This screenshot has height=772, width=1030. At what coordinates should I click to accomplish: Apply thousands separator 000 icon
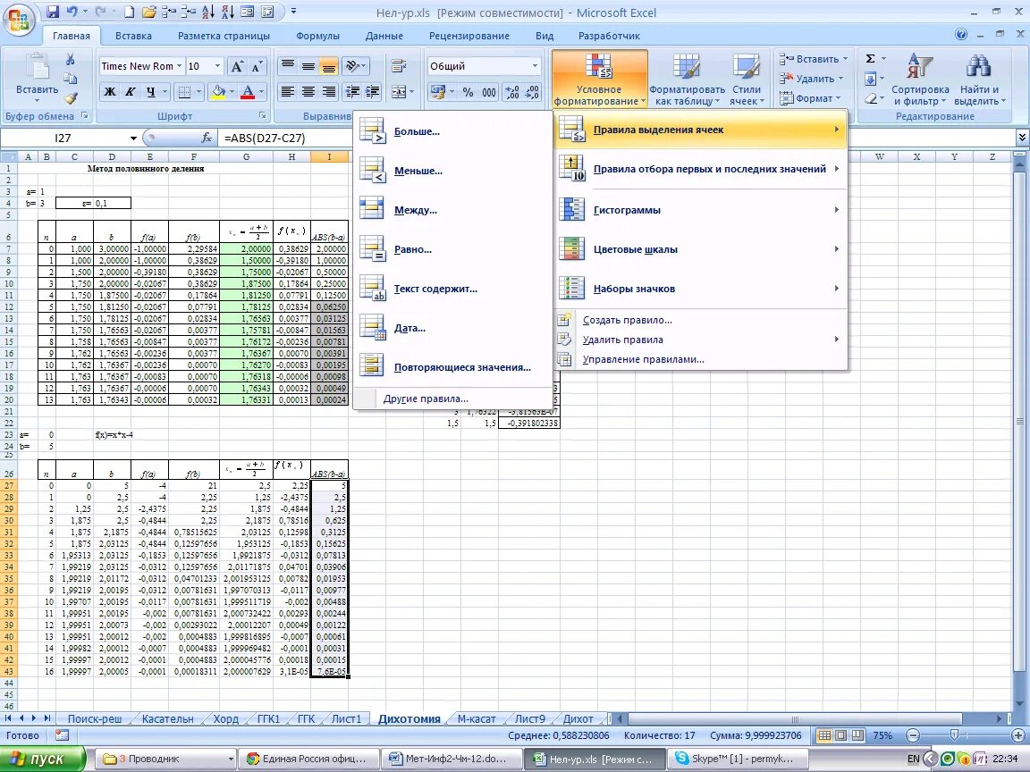[x=489, y=92]
